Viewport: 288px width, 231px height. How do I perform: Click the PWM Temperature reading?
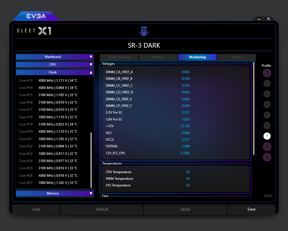(188, 179)
